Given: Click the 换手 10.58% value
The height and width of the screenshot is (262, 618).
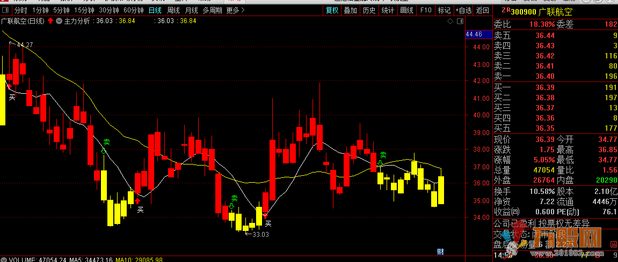Looking at the screenshot, I should 541,192.
